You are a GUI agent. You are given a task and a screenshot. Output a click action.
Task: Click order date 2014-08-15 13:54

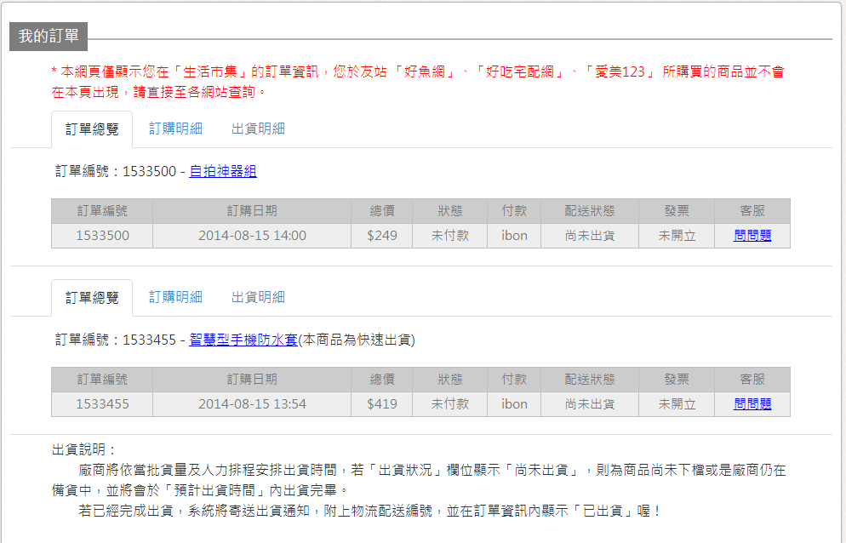coord(252,404)
